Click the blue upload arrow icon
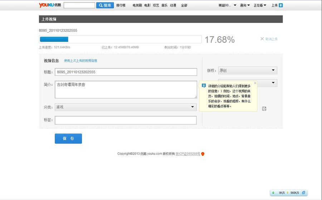The height and width of the screenshot is (200, 322). (281, 5)
